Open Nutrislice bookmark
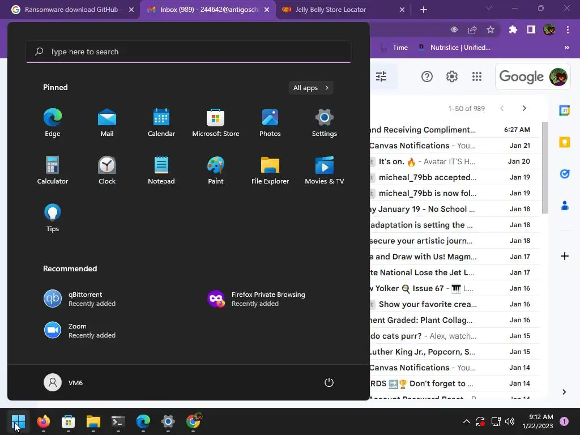This screenshot has height=435, width=580. coord(454,48)
